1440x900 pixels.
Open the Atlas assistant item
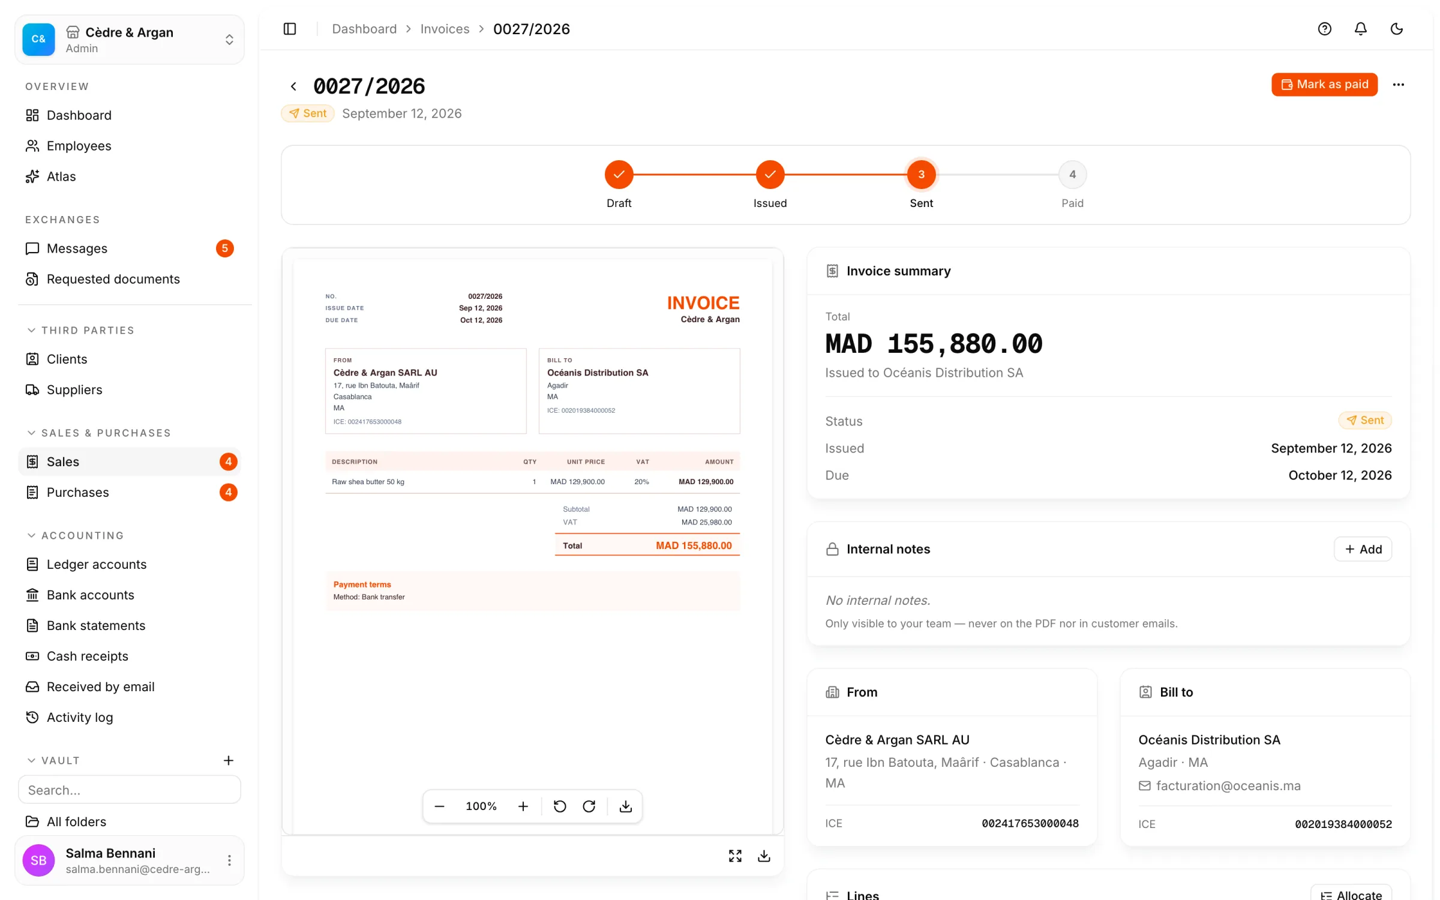[x=130, y=176]
